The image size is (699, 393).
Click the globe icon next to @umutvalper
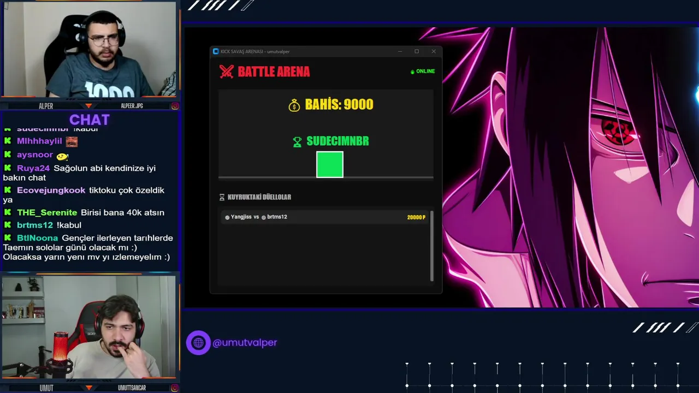198,343
